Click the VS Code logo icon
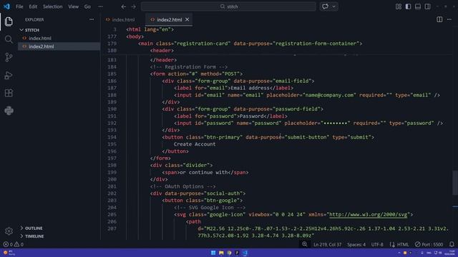Image resolution: width=458 pixels, height=257 pixels. 6,6
